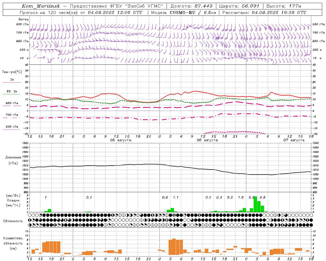Select the 4.9 precipitation total

click(262, 198)
